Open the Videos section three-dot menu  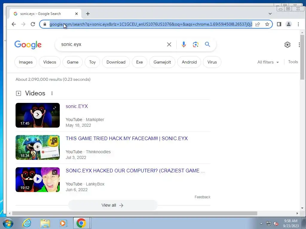point(52,93)
